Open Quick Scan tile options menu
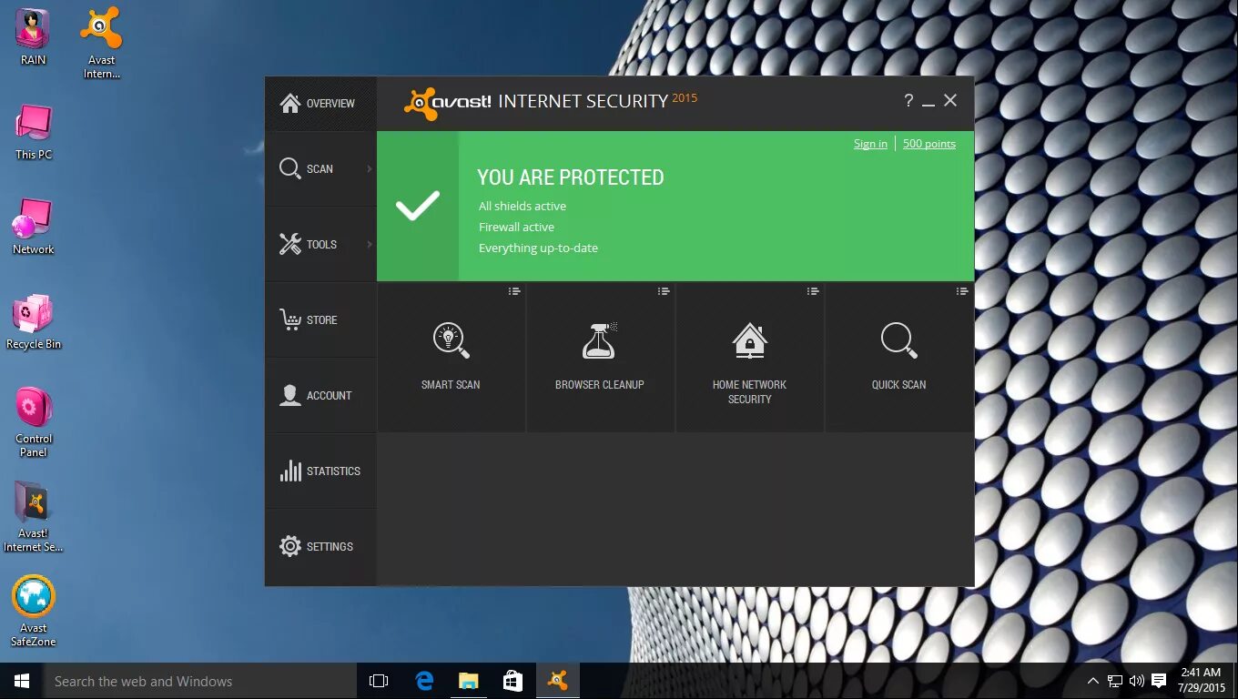Image resolution: width=1238 pixels, height=699 pixels. pyautogui.click(x=962, y=291)
